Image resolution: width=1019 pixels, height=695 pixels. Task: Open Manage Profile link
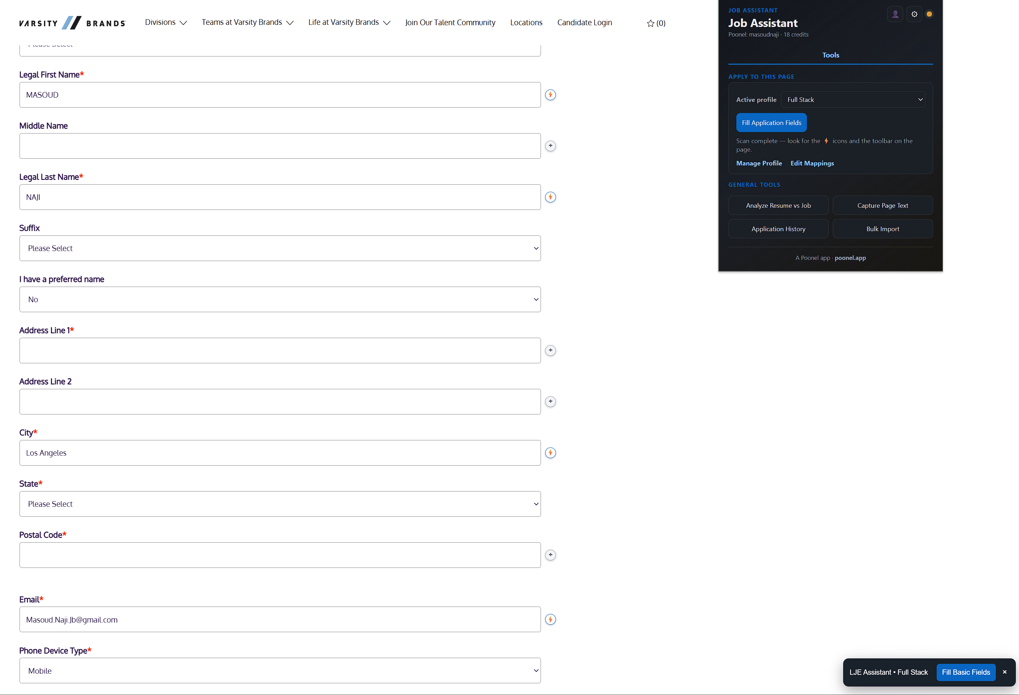click(759, 163)
